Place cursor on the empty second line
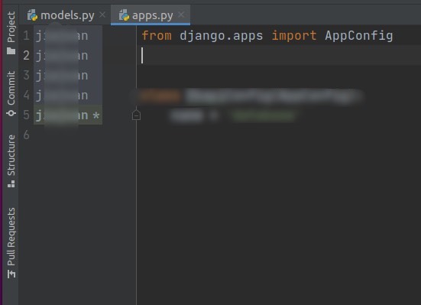This screenshot has height=305, width=421. click(x=279, y=55)
